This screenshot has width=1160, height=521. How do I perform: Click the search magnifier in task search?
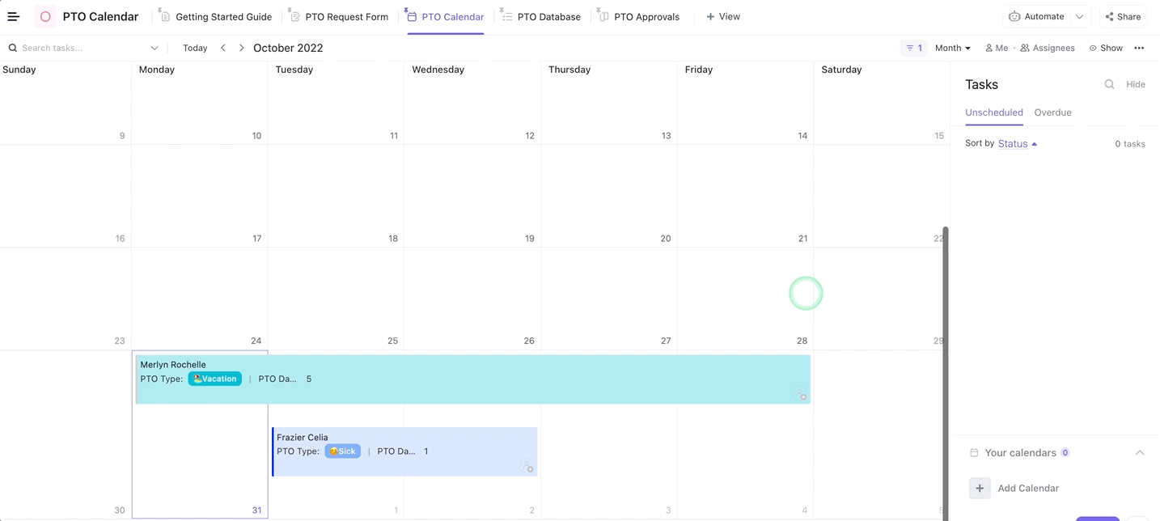(x=13, y=48)
